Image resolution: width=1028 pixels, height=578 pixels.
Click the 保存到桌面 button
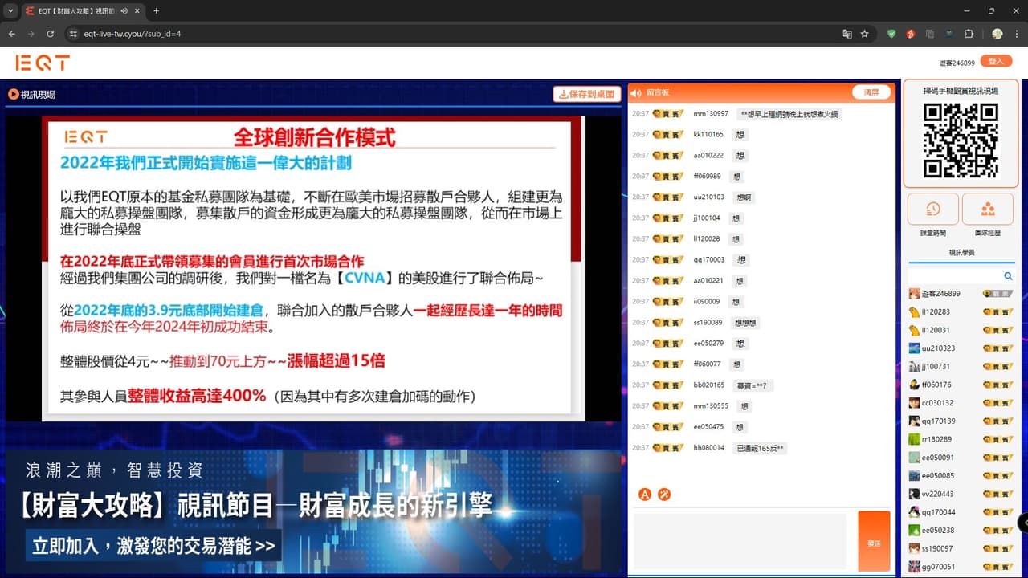(587, 94)
